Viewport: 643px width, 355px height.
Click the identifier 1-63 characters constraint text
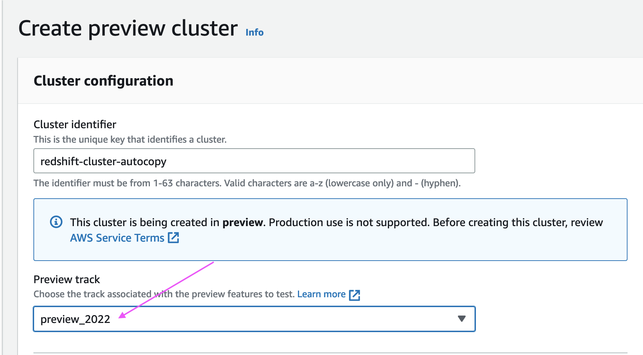(247, 183)
